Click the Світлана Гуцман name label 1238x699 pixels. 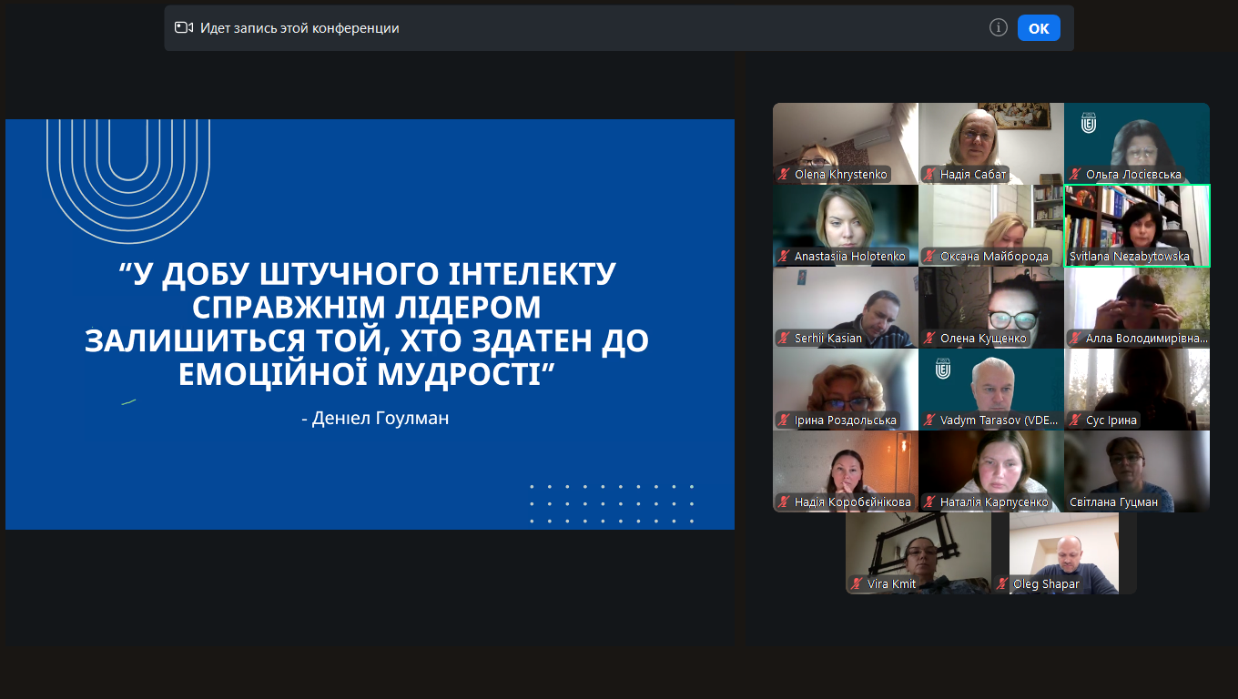pyautogui.click(x=1127, y=502)
